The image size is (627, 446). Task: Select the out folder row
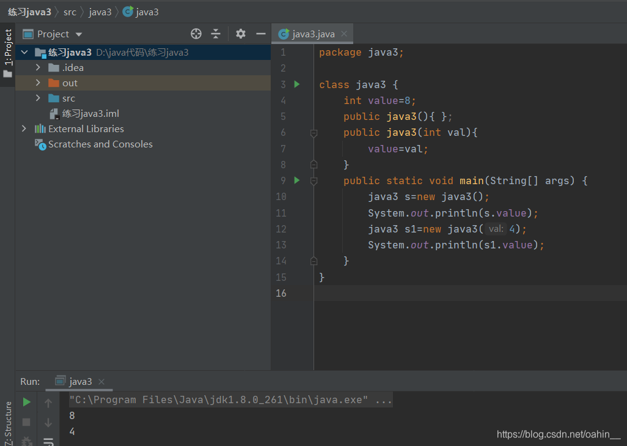point(143,83)
